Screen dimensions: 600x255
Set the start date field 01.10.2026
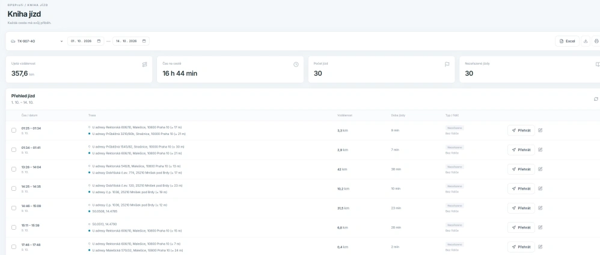click(x=85, y=41)
